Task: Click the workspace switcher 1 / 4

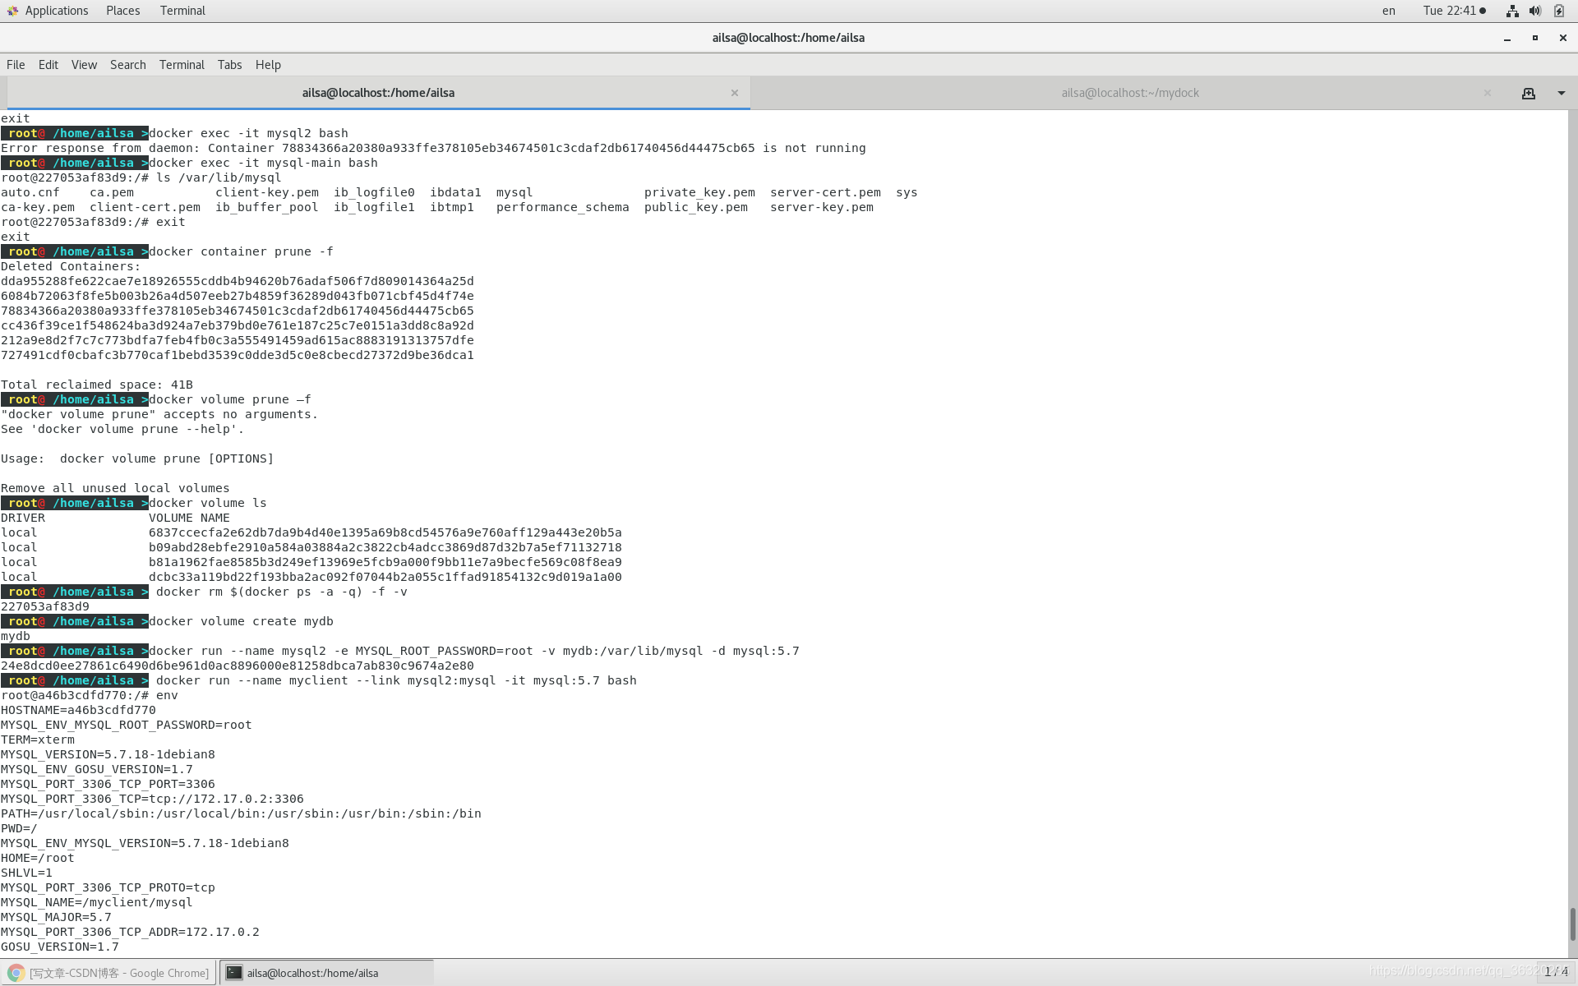Action: pyautogui.click(x=1555, y=972)
